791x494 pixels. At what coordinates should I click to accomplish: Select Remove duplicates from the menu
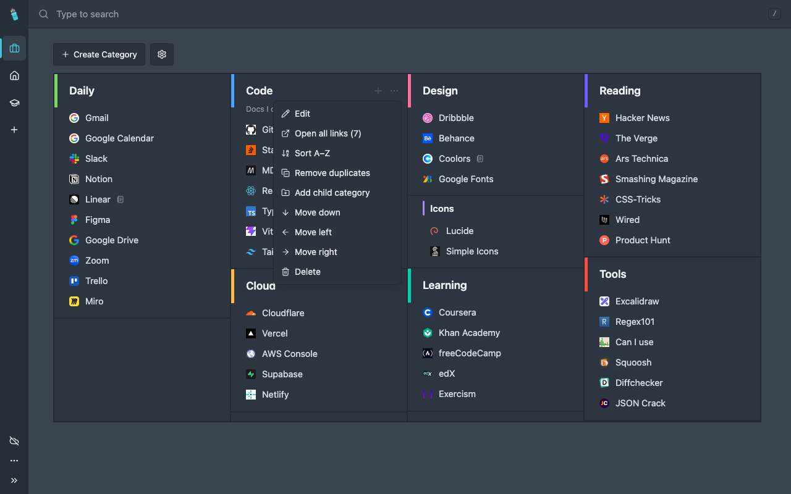(337, 173)
